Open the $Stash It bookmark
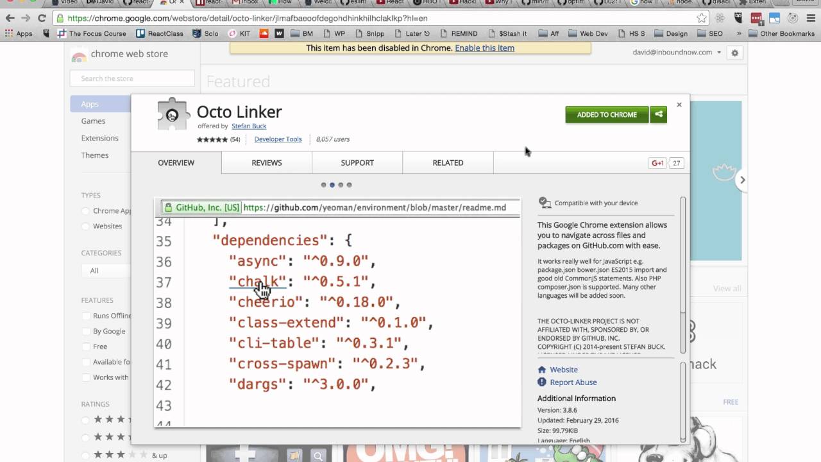This screenshot has height=462, width=821. 507,33
